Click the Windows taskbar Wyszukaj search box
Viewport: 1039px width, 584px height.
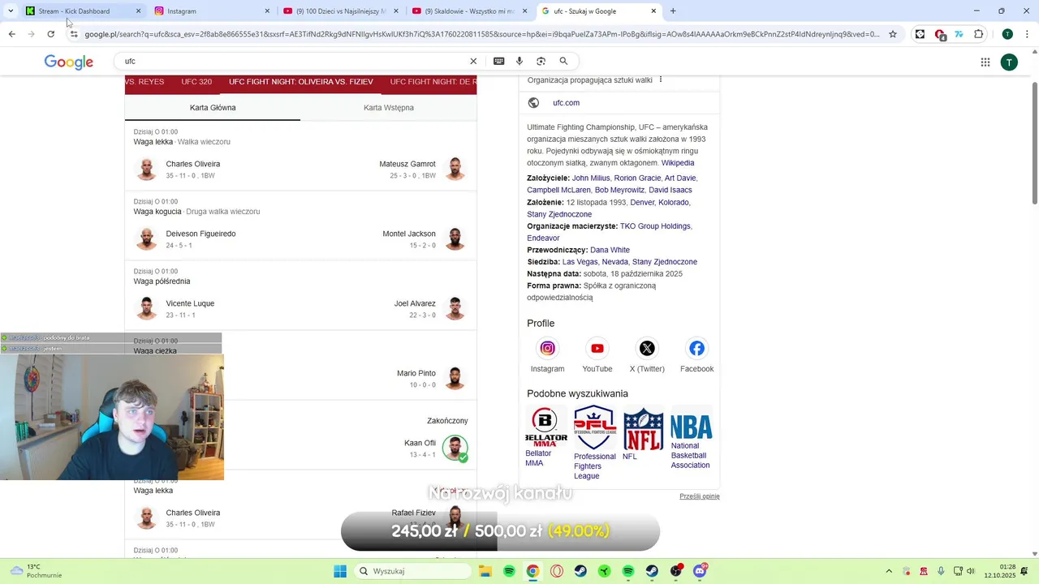414,571
